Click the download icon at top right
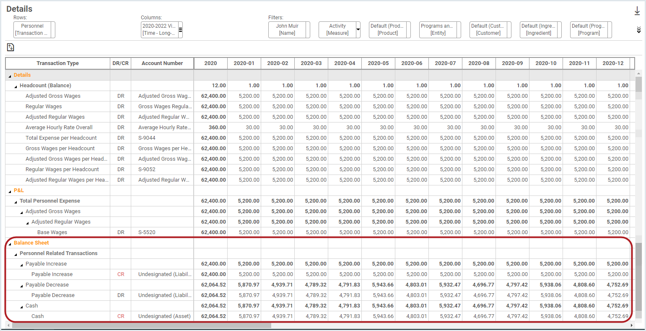646x331 pixels. tap(637, 11)
